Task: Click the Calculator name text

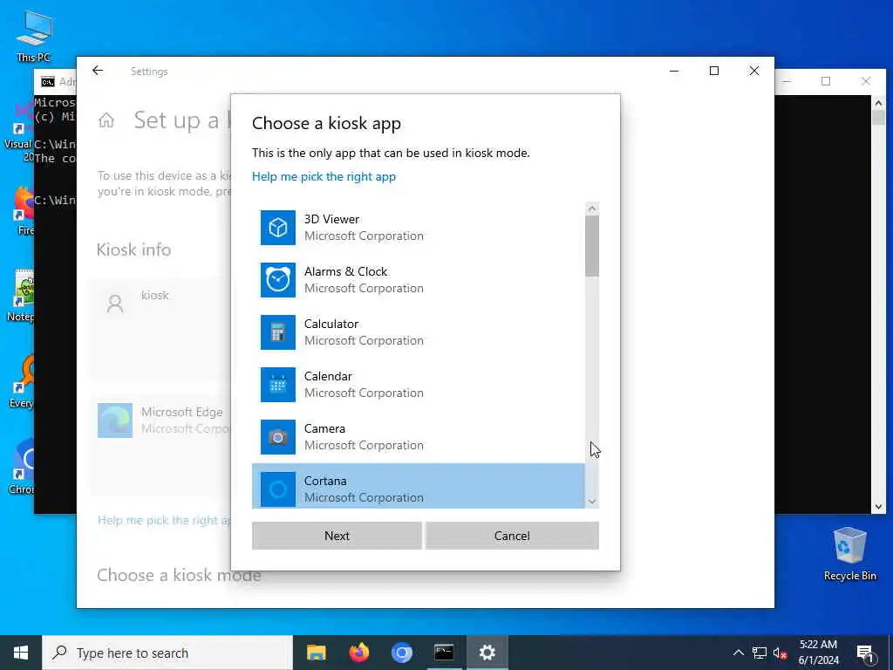Action: [x=331, y=325]
